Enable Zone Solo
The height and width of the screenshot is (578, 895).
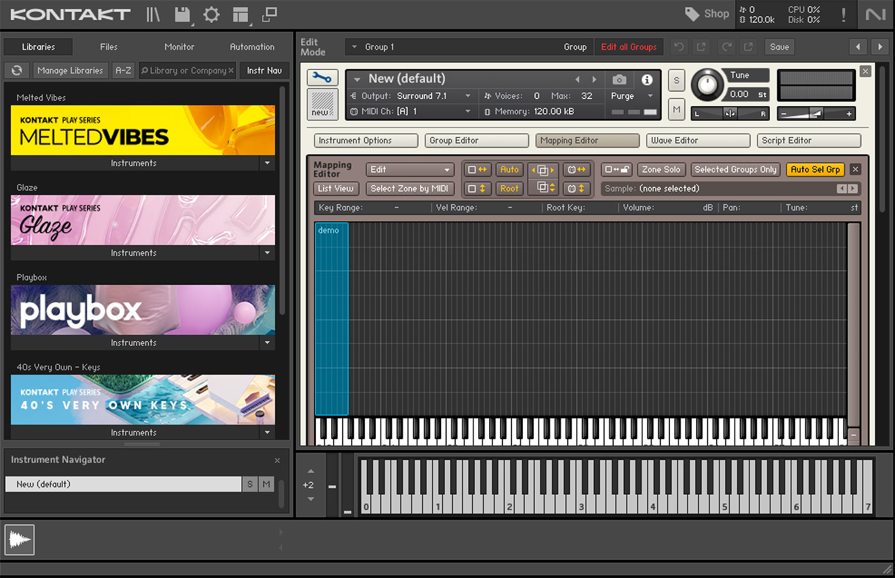[661, 169]
